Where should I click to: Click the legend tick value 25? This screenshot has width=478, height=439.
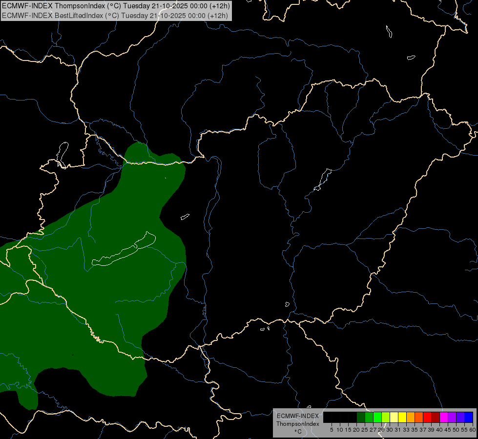tap(365, 430)
